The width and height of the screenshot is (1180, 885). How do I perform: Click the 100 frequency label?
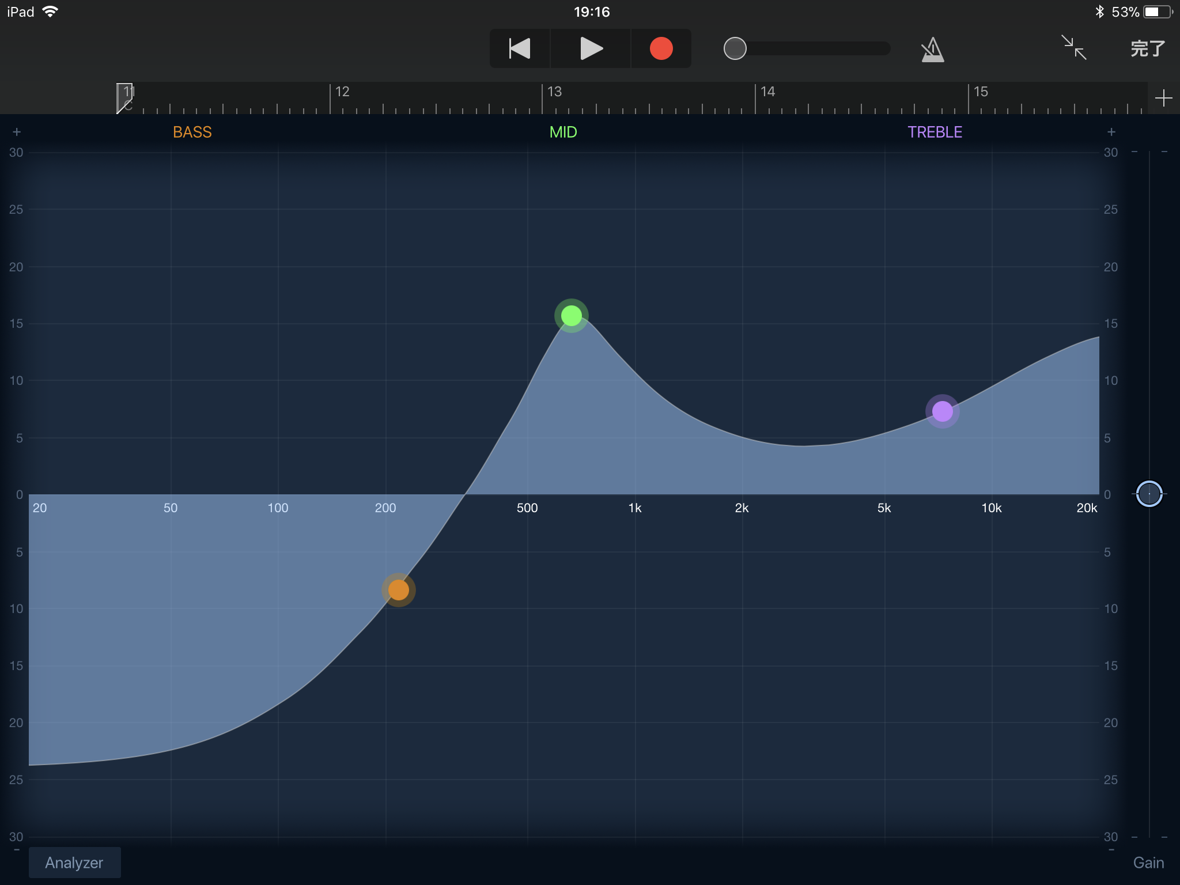coord(278,508)
